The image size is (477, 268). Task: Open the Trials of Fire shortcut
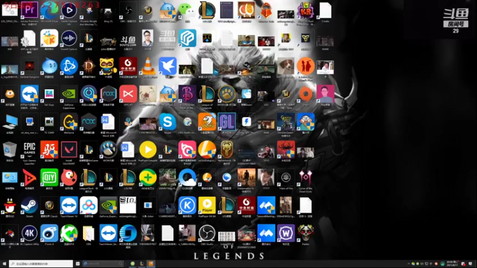tap(286, 177)
